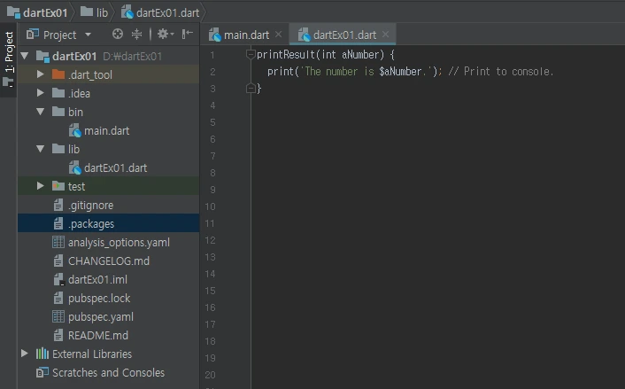Collapse all with the project toolbar icon
625x389 pixels.
[x=136, y=35]
